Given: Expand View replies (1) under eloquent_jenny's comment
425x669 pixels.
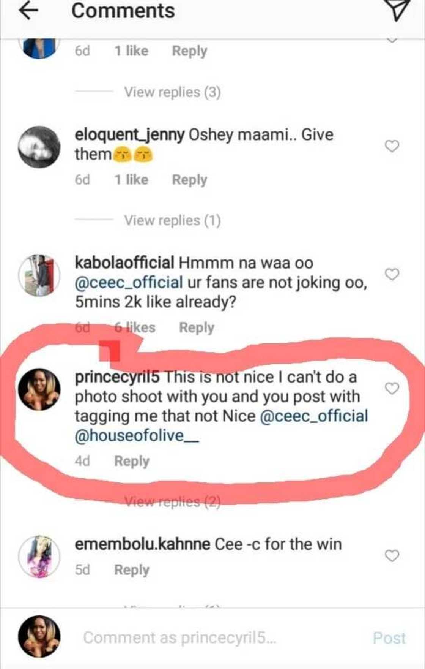Looking at the screenshot, I should pyautogui.click(x=173, y=220).
